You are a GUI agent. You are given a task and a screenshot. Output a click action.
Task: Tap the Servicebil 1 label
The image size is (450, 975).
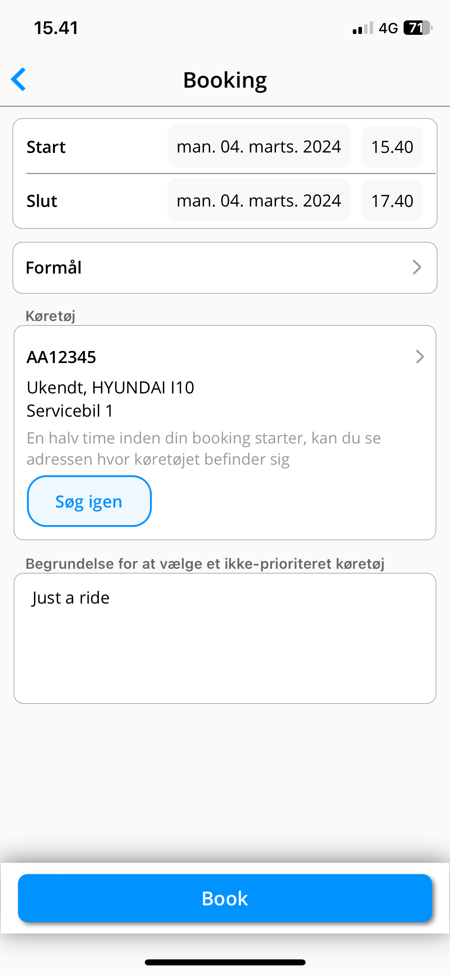(x=70, y=411)
